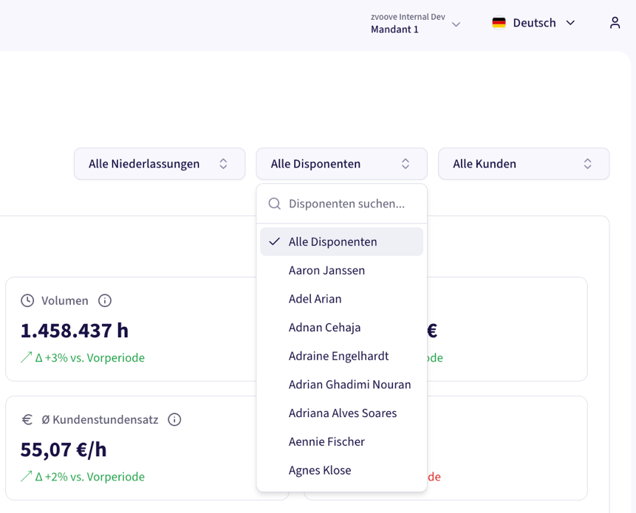
Task: Click the info icon next to Volumen
Action: pyautogui.click(x=105, y=300)
